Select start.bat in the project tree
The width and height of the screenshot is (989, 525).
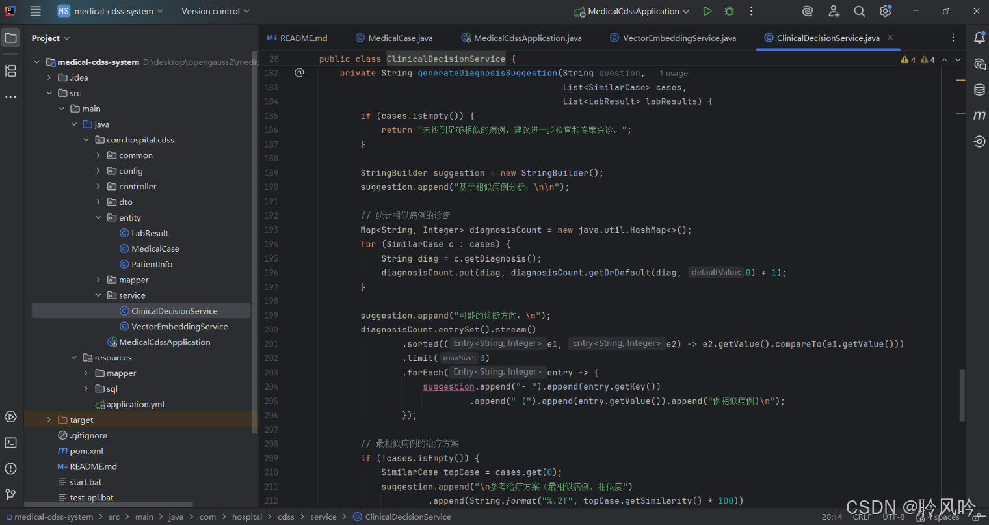80,482
